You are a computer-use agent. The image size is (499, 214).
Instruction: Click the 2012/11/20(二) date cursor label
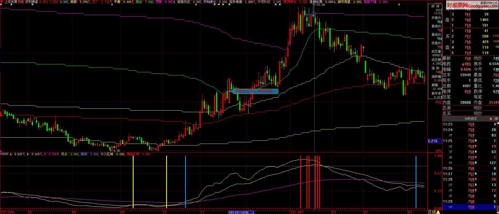(x=241, y=212)
